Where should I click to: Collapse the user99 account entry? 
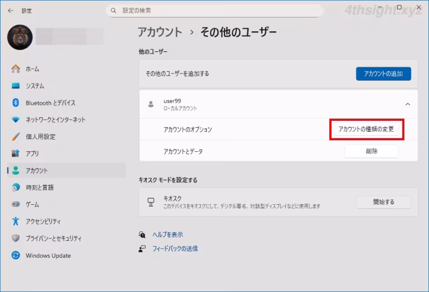tap(407, 104)
